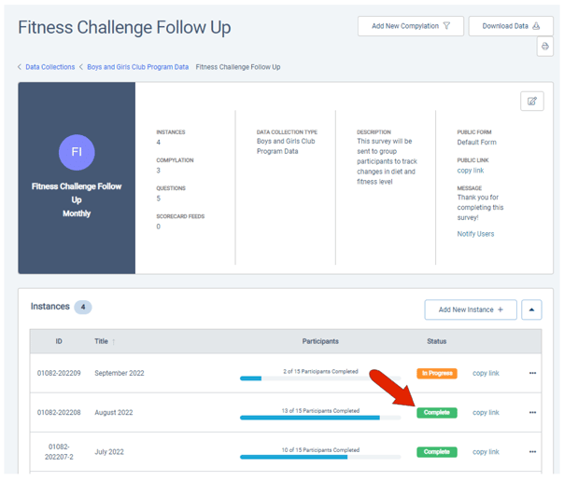Click the FI avatar circle
The image size is (564, 481).
[x=77, y=152]
